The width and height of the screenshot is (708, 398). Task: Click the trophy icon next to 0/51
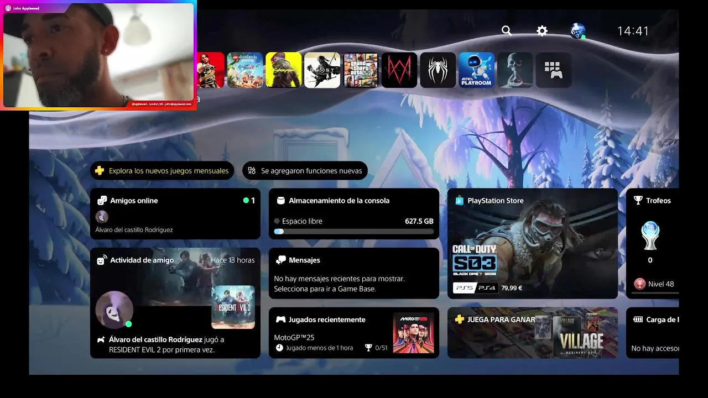368,348
